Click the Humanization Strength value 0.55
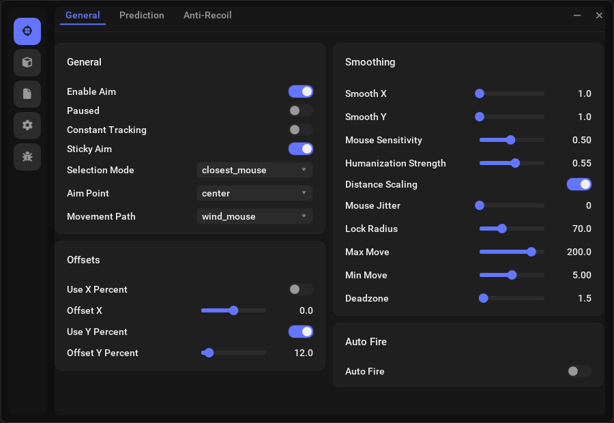The width and height of the screenshot is (614, 423). tap(581, 163)
